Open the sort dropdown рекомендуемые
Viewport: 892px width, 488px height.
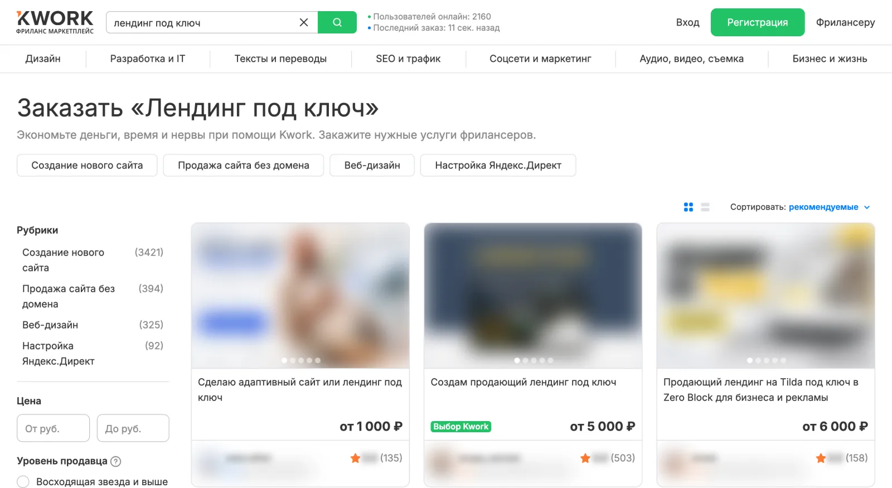tap(829, 207)
